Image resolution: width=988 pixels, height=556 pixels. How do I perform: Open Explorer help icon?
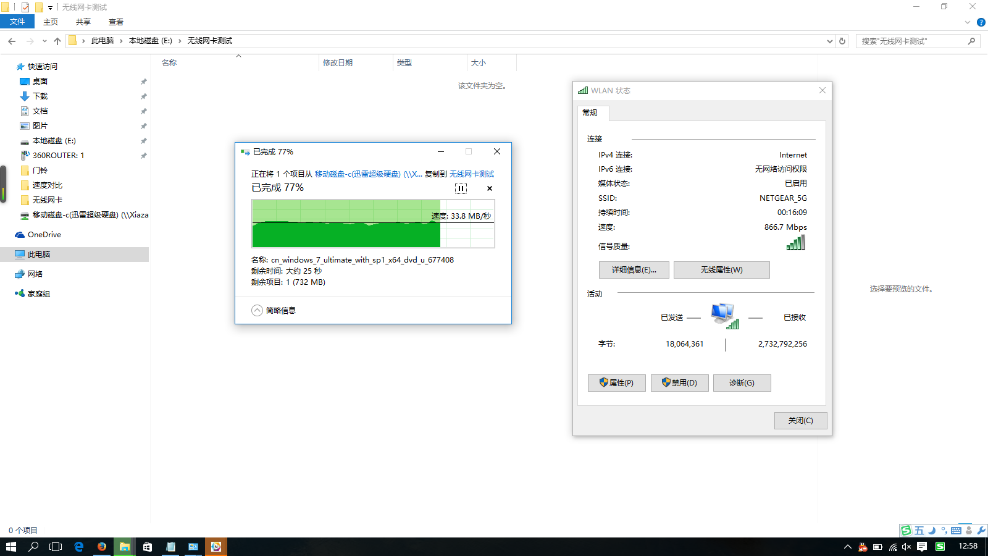[981, 22]
